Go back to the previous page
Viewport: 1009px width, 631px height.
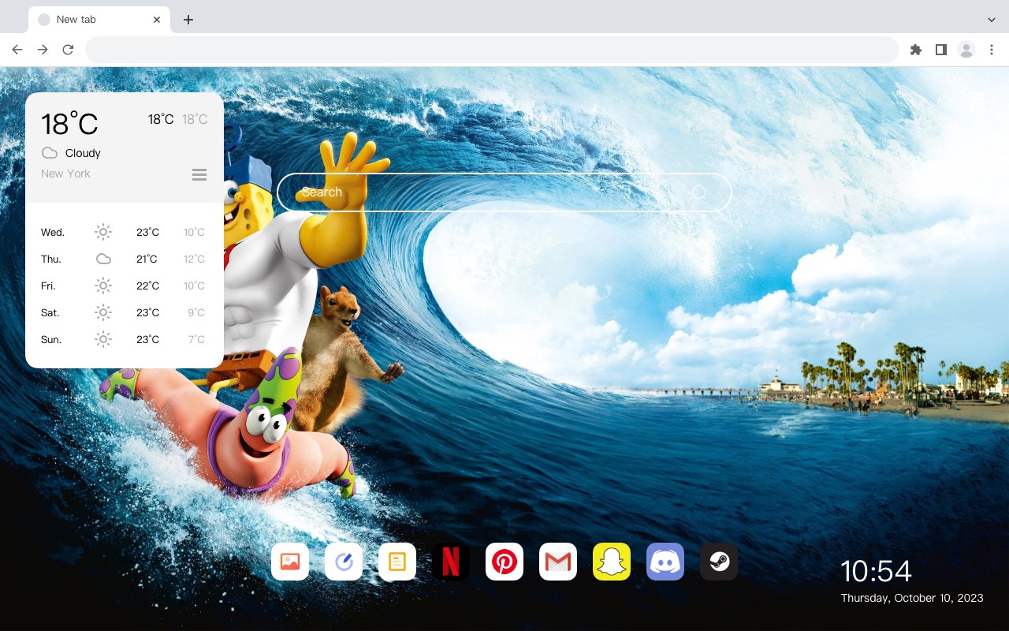click(x=17, y=50)
